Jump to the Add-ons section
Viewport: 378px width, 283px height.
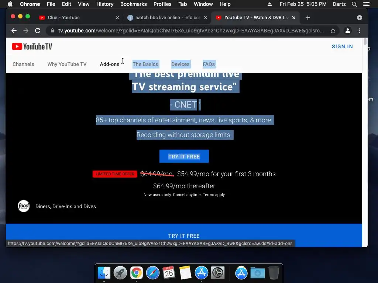coord(109,64)
